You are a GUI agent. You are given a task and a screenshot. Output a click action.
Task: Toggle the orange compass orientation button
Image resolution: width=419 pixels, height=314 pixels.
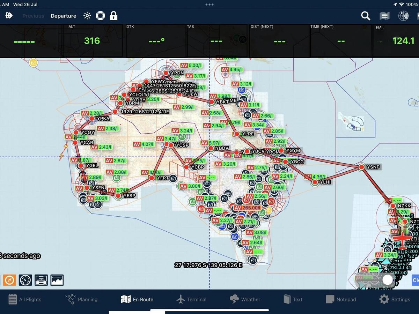click(9, 280)
